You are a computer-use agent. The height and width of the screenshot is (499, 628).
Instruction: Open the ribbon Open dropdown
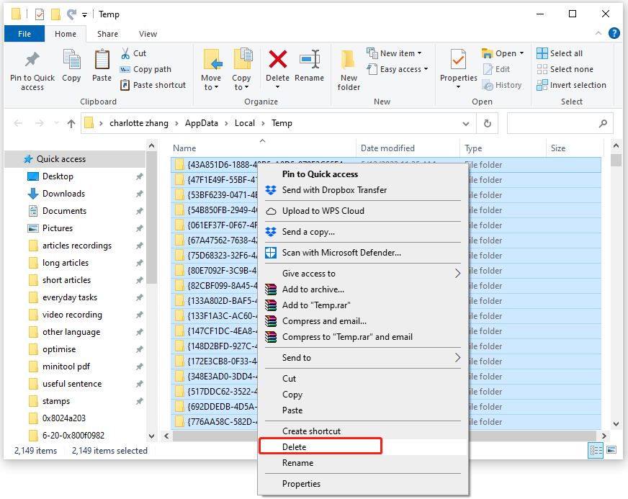coord(503,53)
